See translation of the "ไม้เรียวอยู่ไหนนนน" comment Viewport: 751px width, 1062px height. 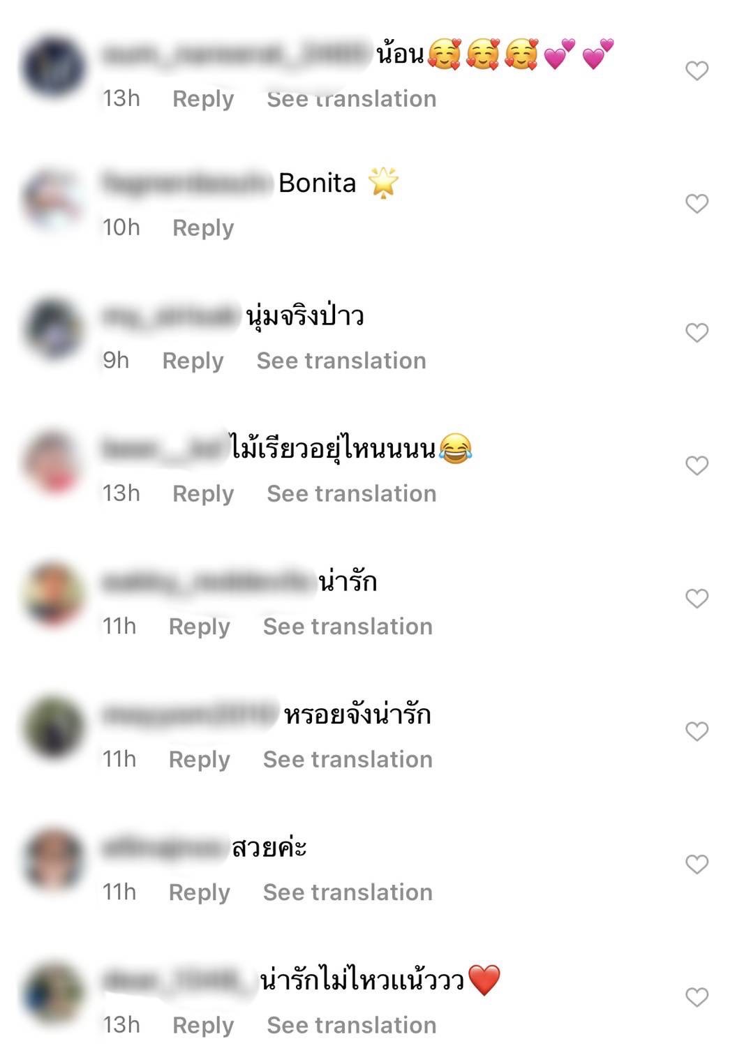[352, 494]
